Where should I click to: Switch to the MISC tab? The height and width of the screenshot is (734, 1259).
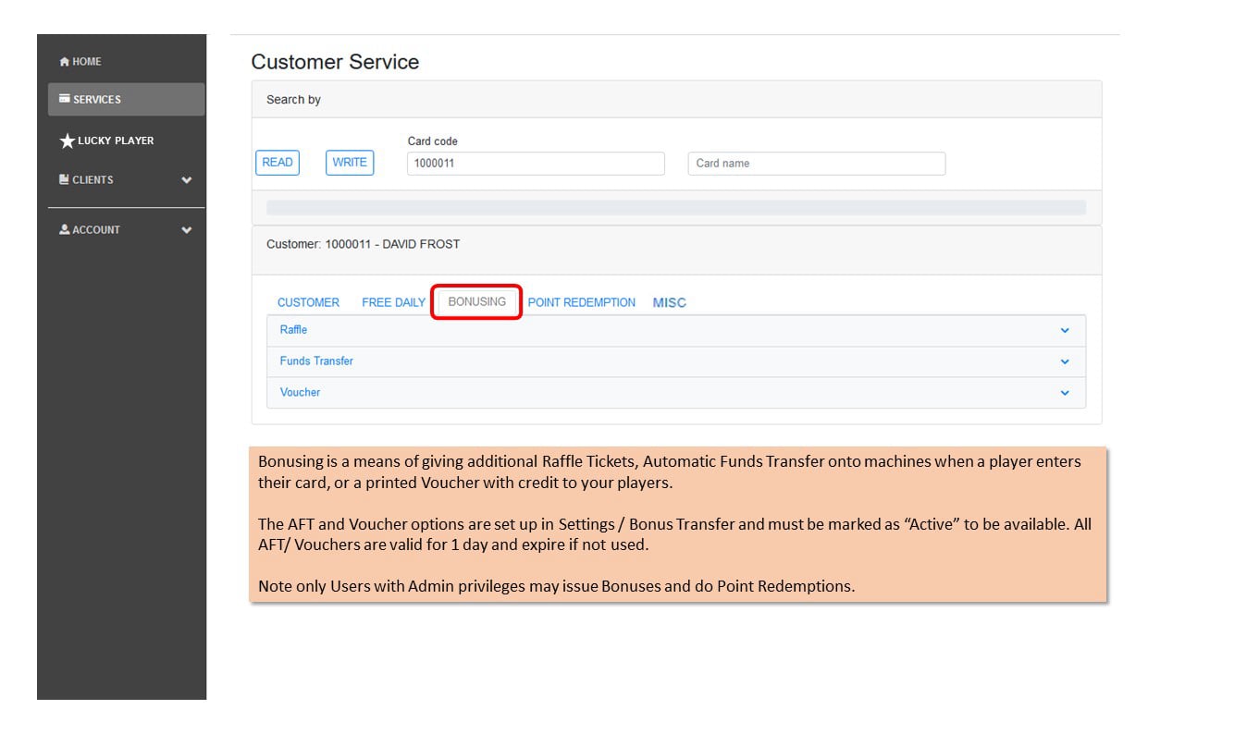(x=669, y=302)
